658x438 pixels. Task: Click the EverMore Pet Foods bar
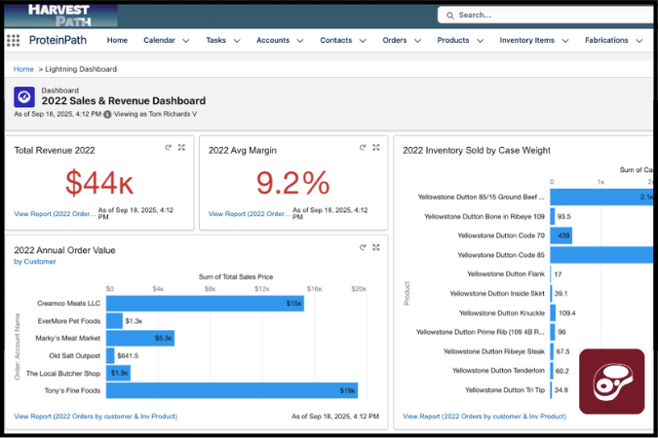tap(114, 321)
